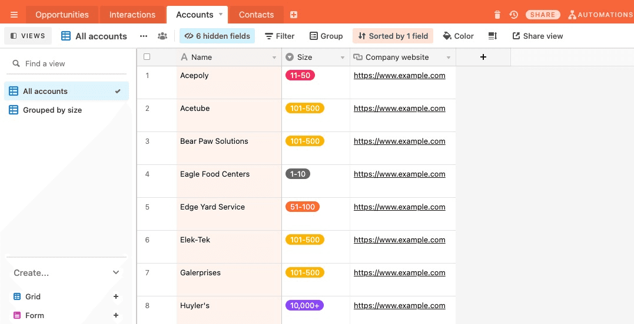Open Huyler's company website link
The height and width of the screenshot is (324, 634).
tap(400, 305)
